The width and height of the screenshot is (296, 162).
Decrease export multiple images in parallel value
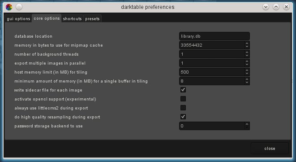247,65
